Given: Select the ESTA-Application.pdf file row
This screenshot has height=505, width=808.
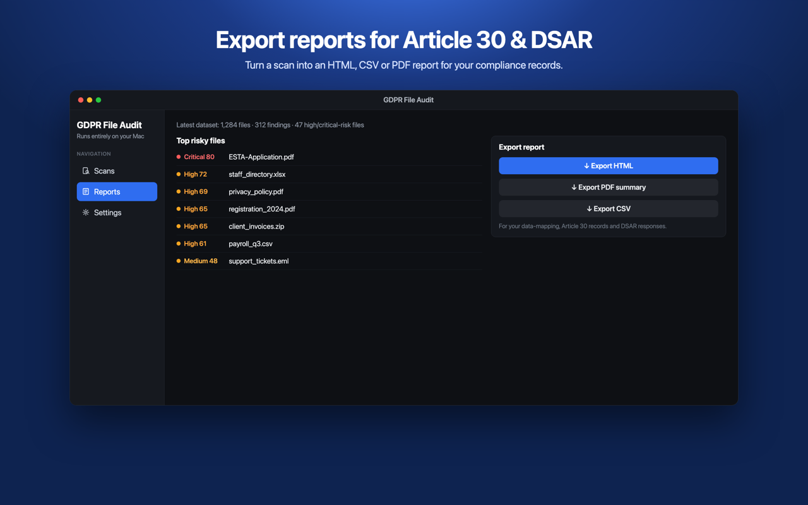Looking at the screenshot, I should click(x=329, y=157).
